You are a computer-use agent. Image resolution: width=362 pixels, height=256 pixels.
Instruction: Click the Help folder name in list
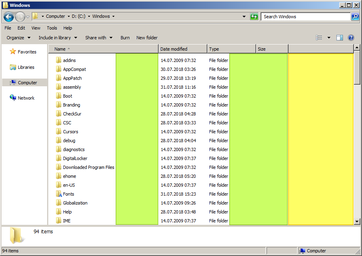pyautogui.click(x=67, y=212)
